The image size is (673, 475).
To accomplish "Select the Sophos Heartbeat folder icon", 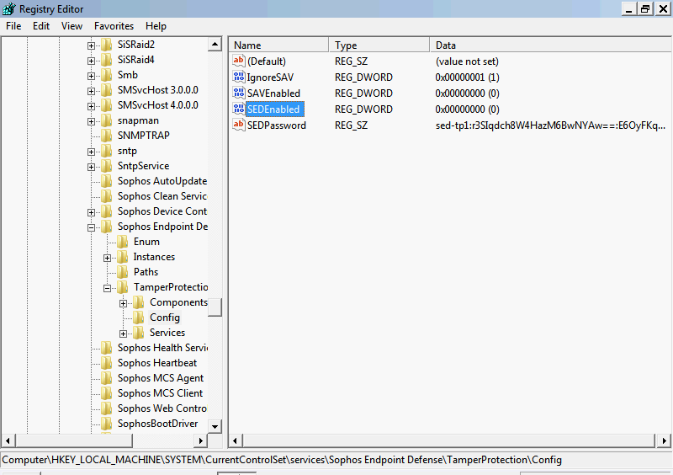I will (106, 363).
